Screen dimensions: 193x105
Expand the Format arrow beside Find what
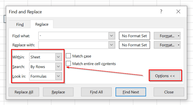[178, 36]
